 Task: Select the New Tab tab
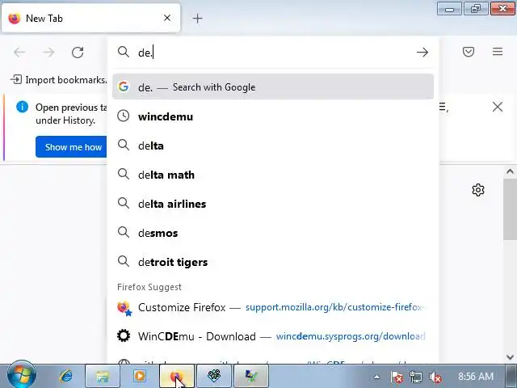click(x=90, y=18)
